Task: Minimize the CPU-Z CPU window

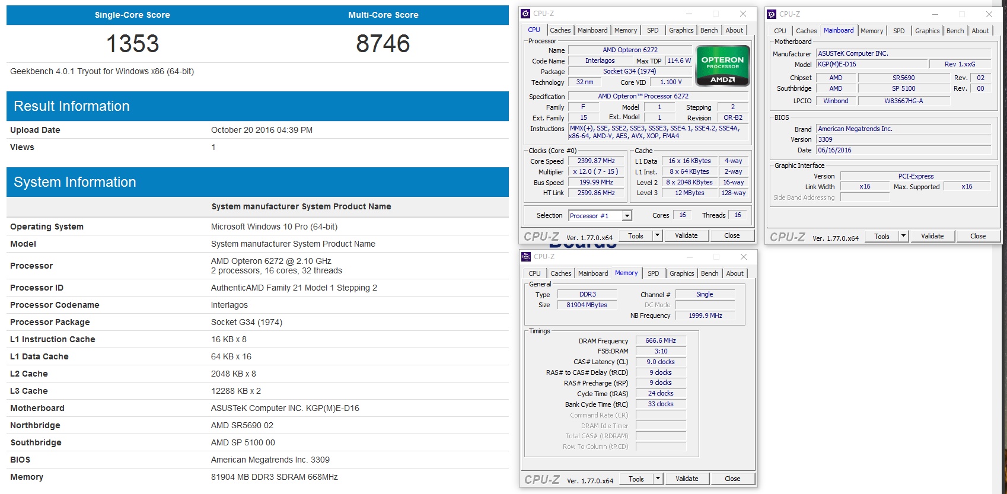Action: (689, 14)
